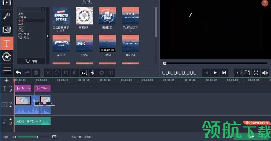Toggle title track visibility eye icon
This screenshot has height=141, width=271.
[11, 87]
